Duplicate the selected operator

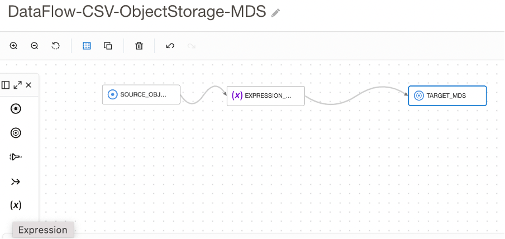coord(108,46)
